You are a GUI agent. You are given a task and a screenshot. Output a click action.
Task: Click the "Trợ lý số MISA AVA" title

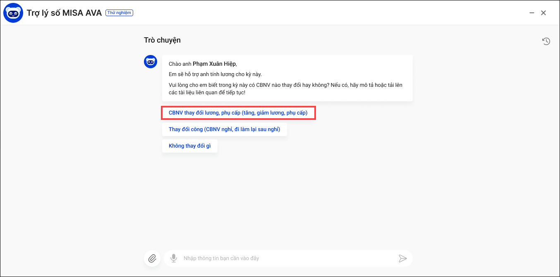[x=64, y=13]
